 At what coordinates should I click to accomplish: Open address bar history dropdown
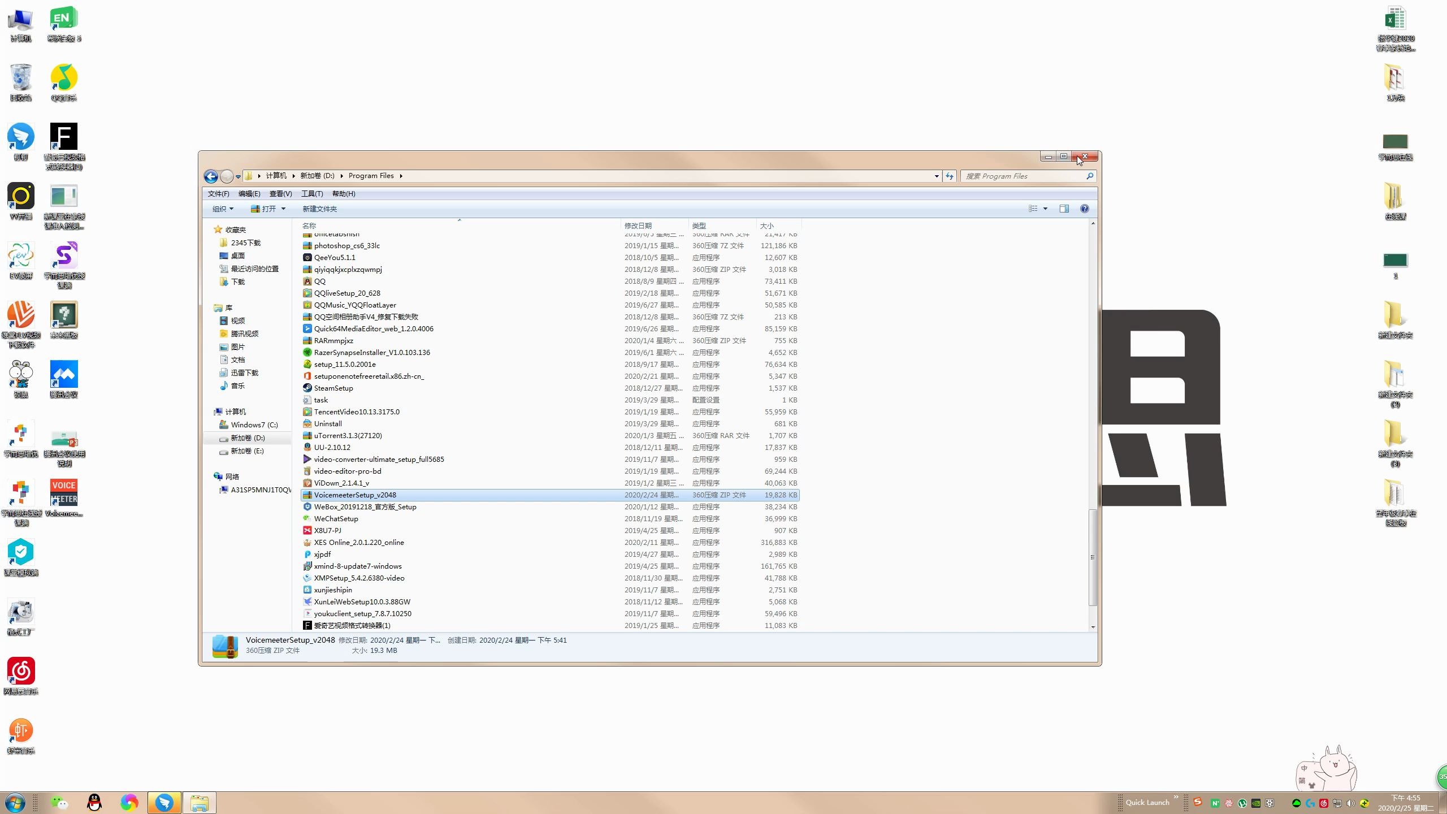[937, 176]
